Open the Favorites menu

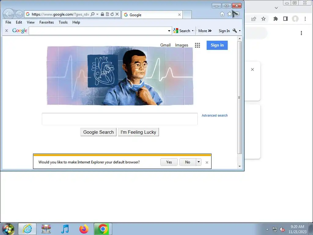tap(46, 22)
